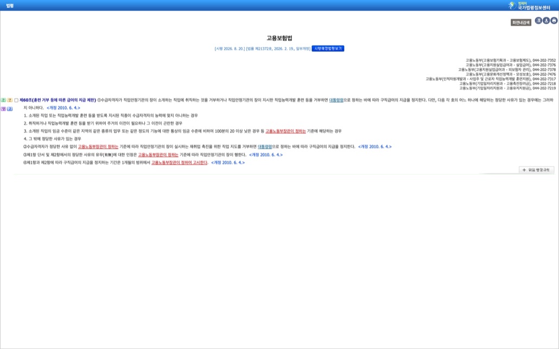Click the blue 시행예정법령보기 button

(x=328, y=48)
